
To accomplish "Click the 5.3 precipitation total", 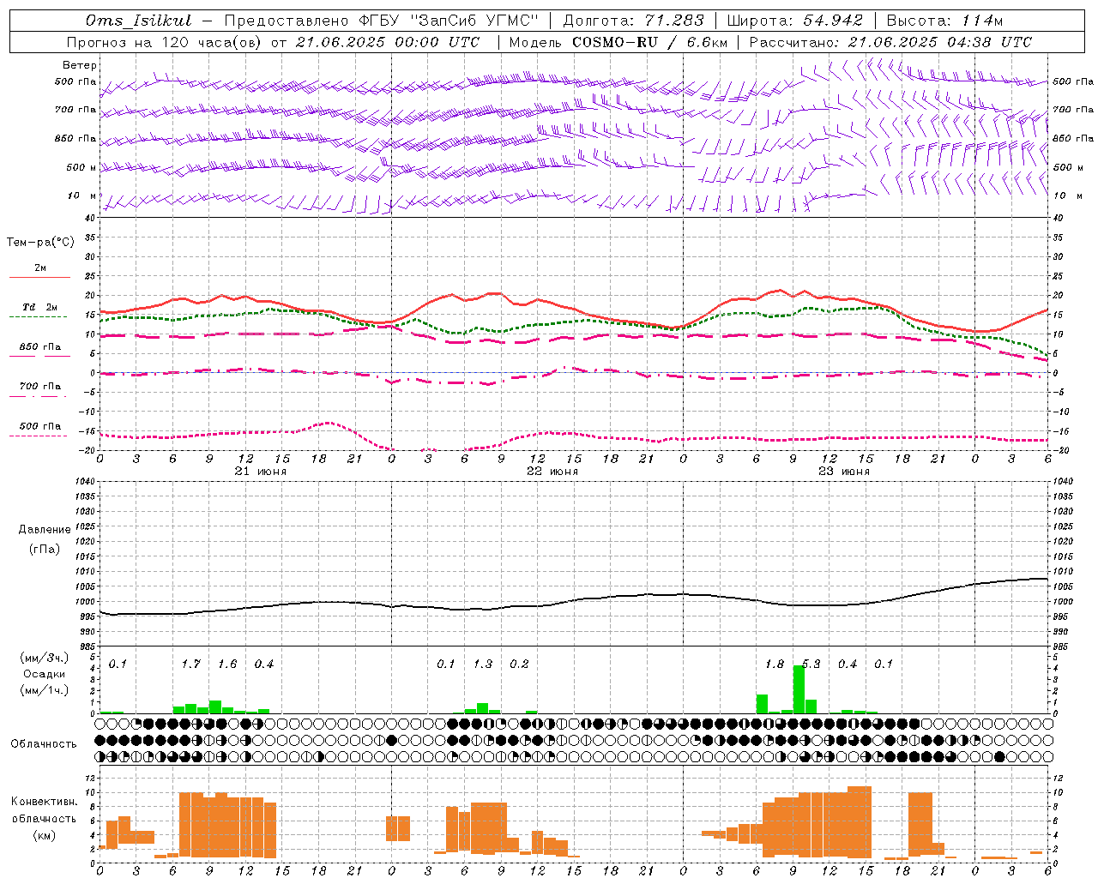I will (x=811, y=665).
